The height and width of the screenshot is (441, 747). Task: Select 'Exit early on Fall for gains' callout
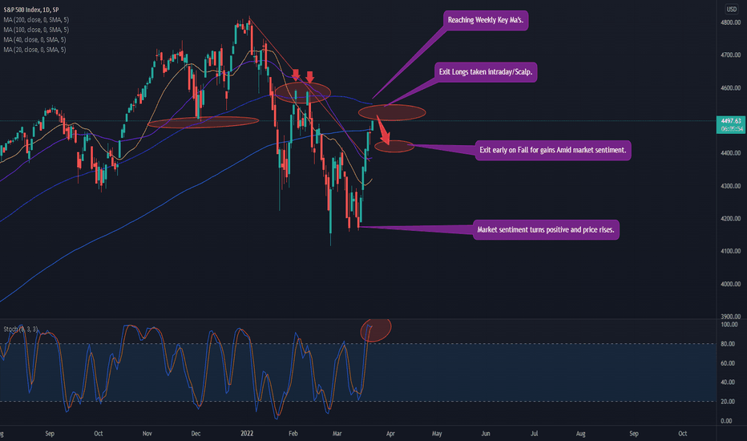pyautogui.click(x=552, y=150)
